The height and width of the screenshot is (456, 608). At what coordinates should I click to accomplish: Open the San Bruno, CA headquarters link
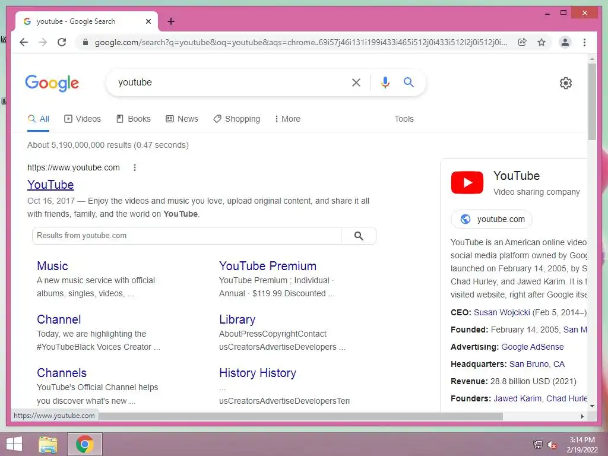point(537,364)
